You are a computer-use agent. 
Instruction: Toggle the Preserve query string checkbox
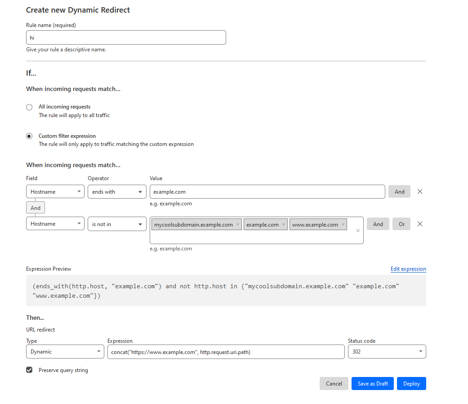coord(29,370)
